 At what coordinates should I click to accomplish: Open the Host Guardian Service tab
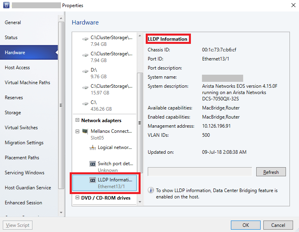click(27, 188)
